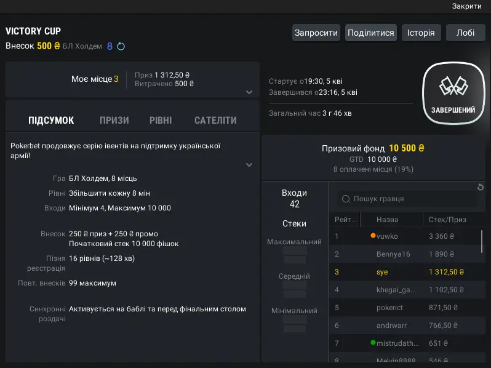Expand the Моє місце summary panel
491x368 pixels.
tap(249, 92)
